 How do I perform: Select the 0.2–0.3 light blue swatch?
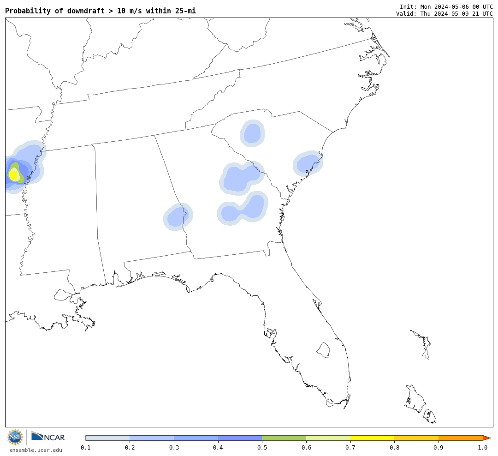pos(152,438)
